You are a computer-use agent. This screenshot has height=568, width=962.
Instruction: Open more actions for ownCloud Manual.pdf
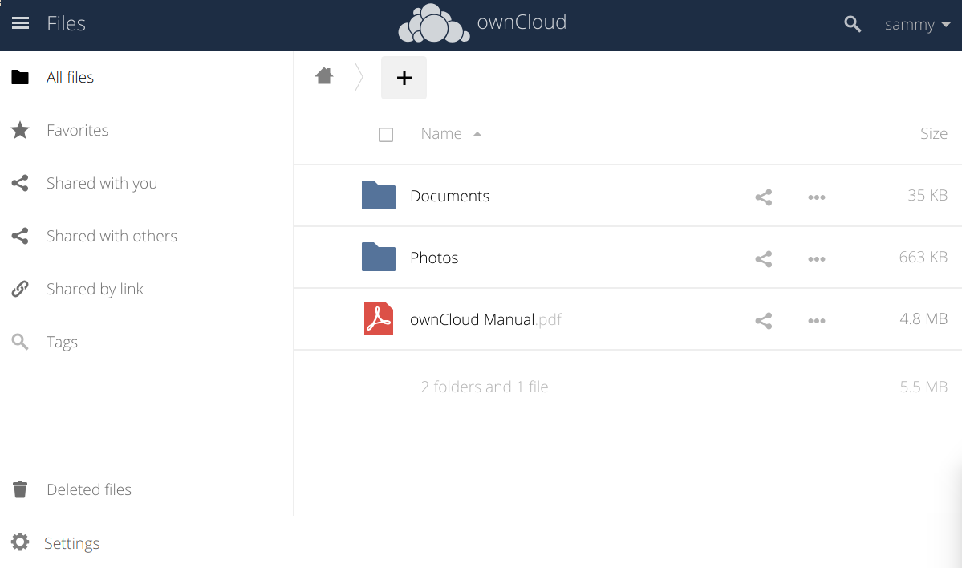tap(816, 321)
